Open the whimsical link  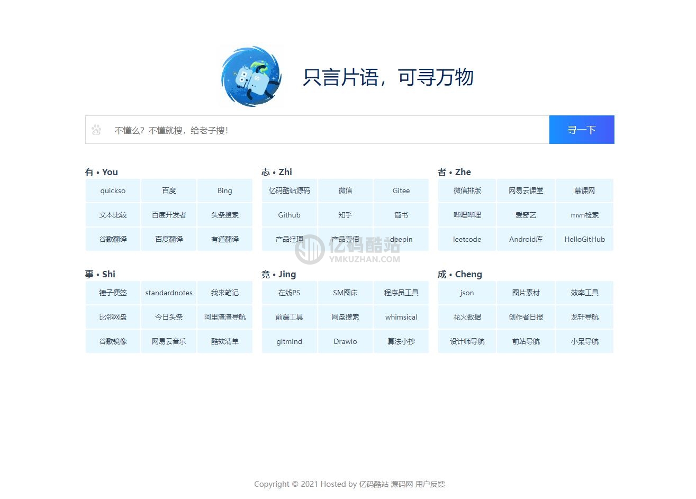click(x=401, y=317)
